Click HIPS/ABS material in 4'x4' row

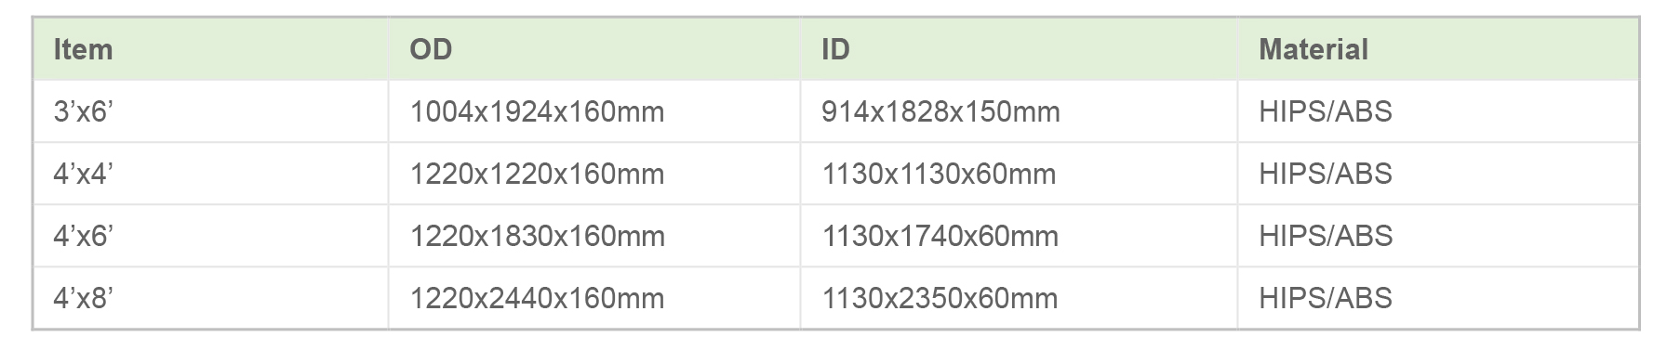[1326, 175]
